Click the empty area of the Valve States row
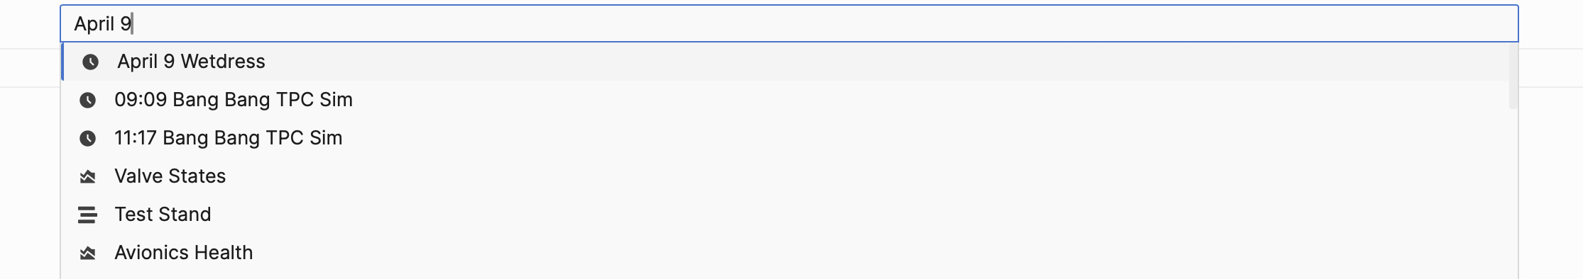This screenshot has width=1583, height=279. [852, 176]
